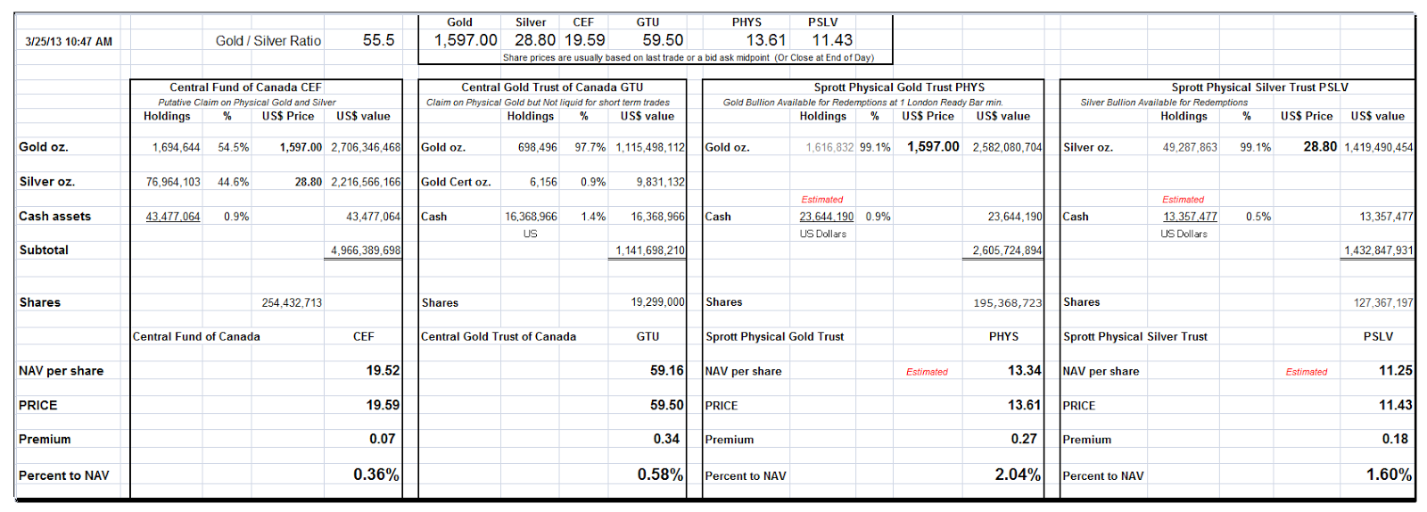Screen dimensions: 1427x512
Task: Click Putative Claim on Physical Gold and Silver
Action: (x=247, y=103)
